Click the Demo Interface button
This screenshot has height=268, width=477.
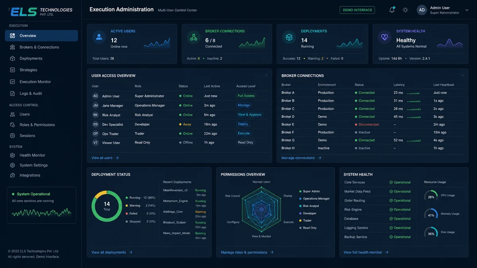[357, 10]
